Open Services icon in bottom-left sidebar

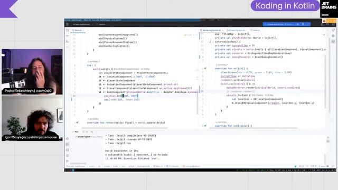(x=68, y=139)
